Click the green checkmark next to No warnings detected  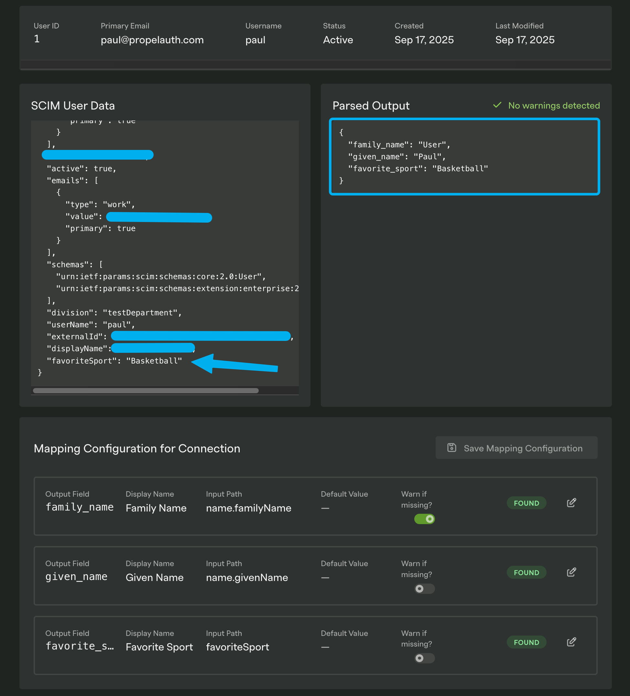point(497,105)
